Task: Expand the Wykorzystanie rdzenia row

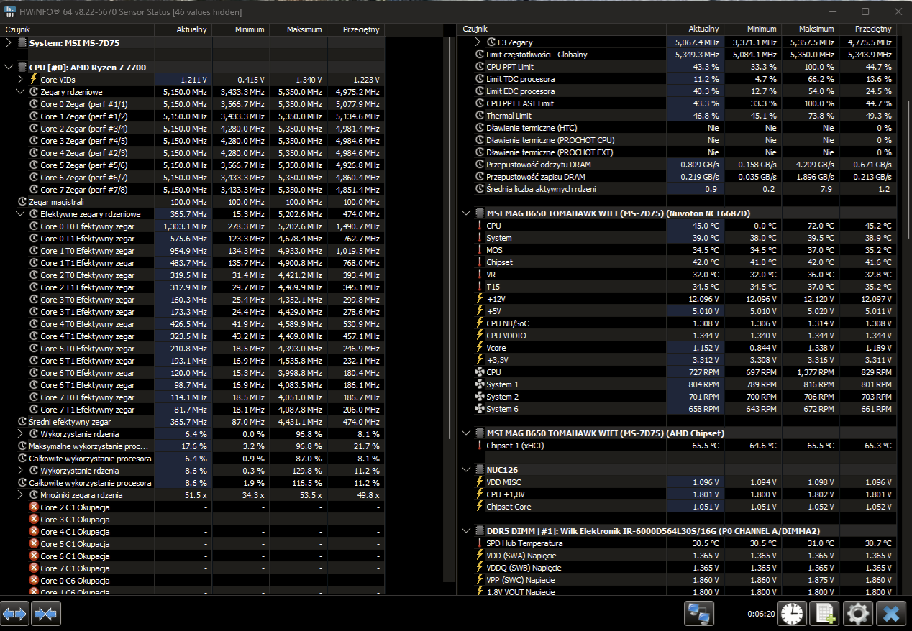Action: tap(20, 434)
